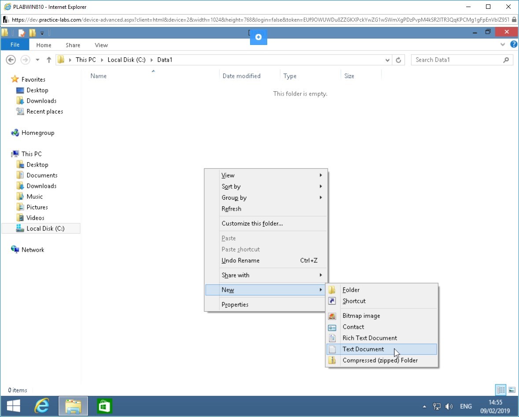The height and width of the screenshot is (417, 519).
Task: Create a new Folder from the submenu
Action: 382,290
